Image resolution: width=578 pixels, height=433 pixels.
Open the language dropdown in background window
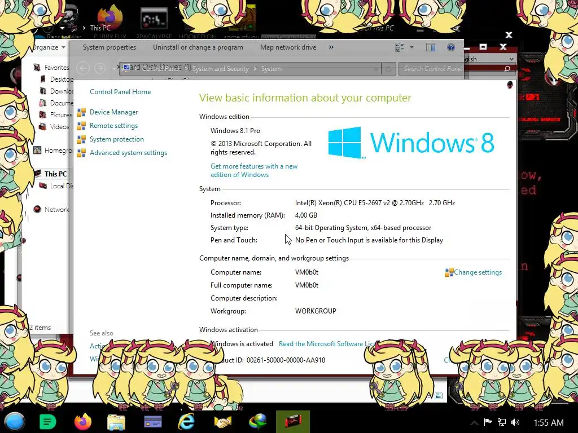point(511,59)
